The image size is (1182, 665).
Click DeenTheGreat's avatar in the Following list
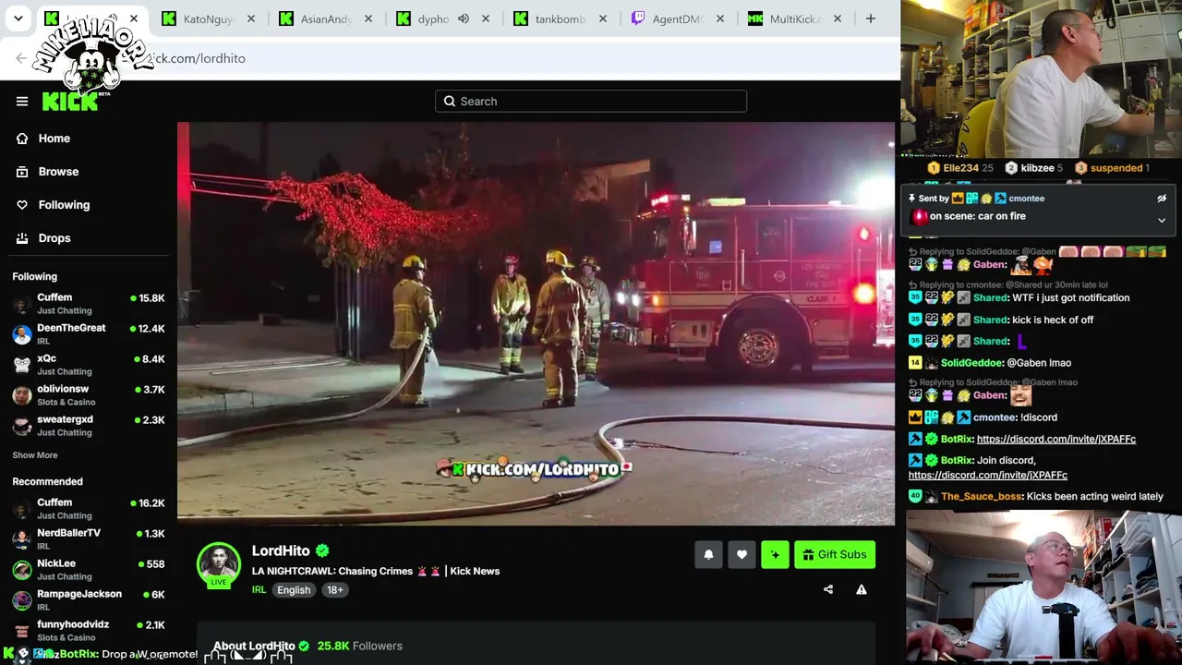[22, 334]
